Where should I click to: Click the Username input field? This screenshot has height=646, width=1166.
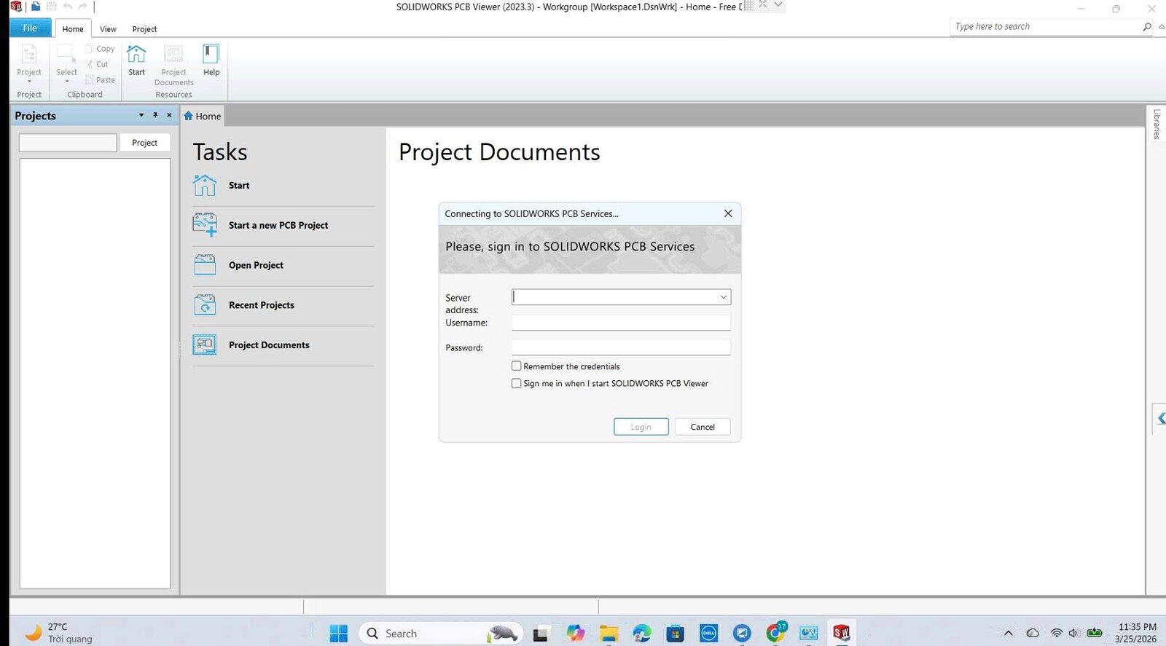pyautogui.click(x=620, y=323)
